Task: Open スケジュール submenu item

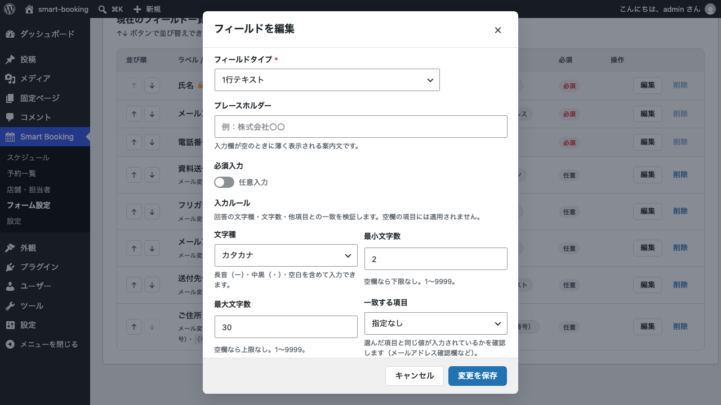Action: 45,157
